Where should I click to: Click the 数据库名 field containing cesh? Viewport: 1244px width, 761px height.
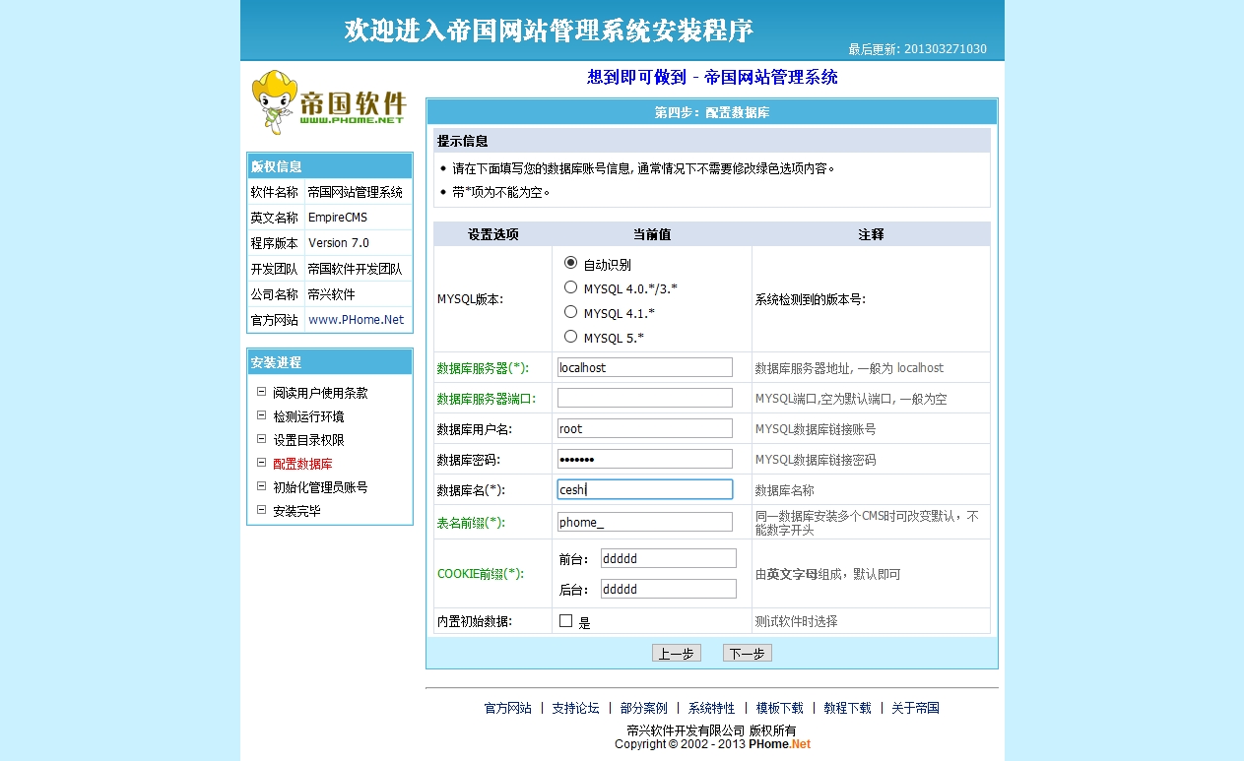pyautogui.click(x=645, y=489)
